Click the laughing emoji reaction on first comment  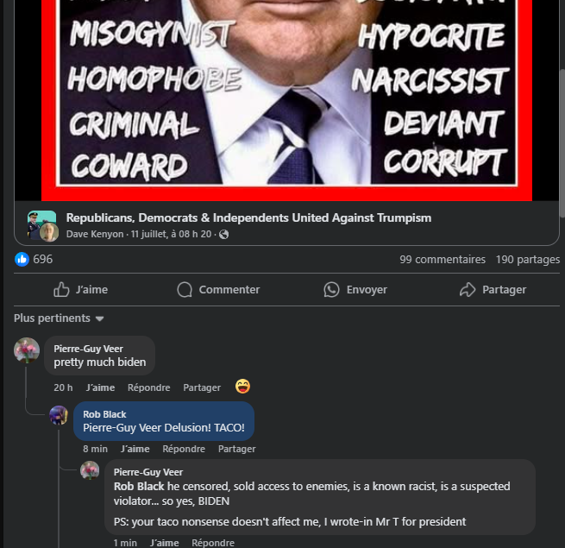[x=243, y=386]
